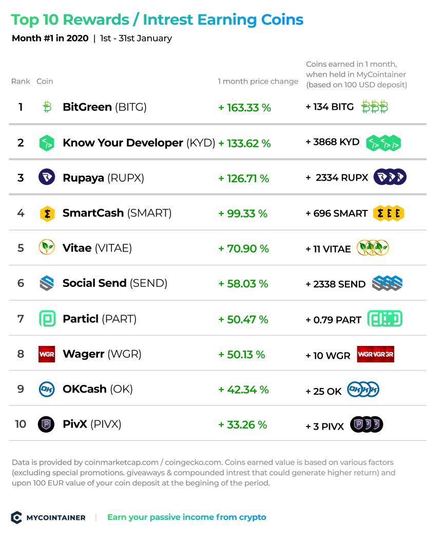The height and width of the screenshot is (542, 441).
Task: Click the Top 10 Rewards title
Action: tap(157, 20)
